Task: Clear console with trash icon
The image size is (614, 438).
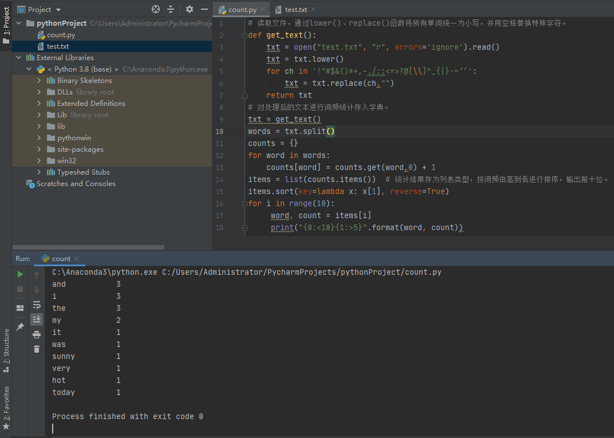Action: [x=37, y=349]
